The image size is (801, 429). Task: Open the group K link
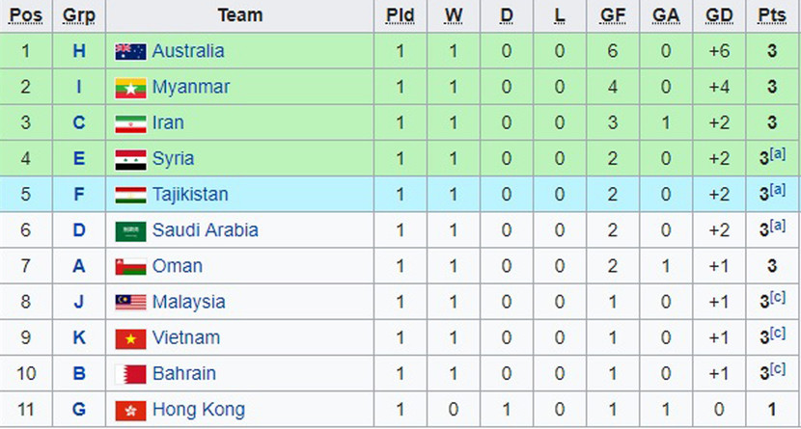(79, 338)
